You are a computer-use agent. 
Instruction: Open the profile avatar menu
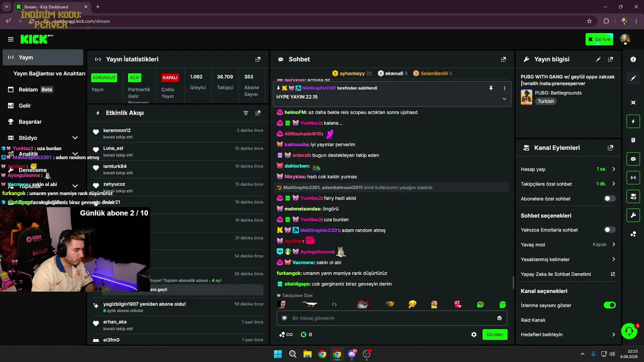625,39
